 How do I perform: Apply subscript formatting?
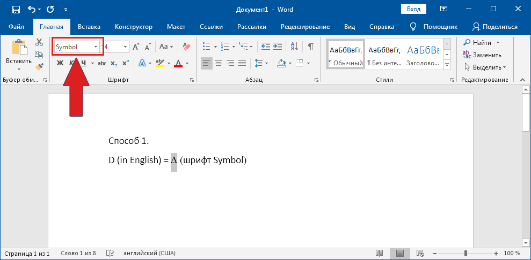coord(113,64)
